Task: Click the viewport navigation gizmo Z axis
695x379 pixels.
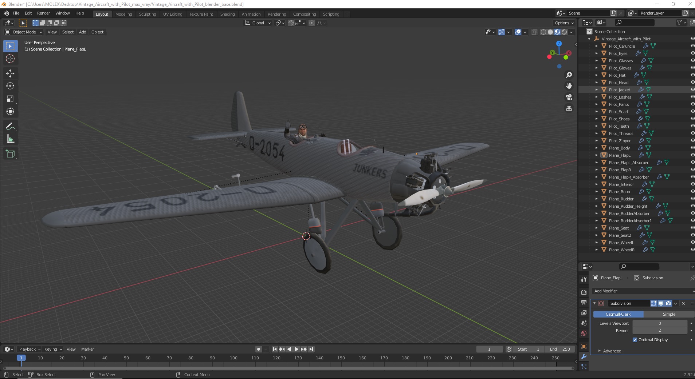Action: pos(559,43)
